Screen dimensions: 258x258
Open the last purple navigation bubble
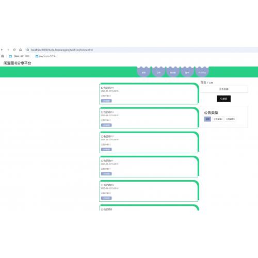[202, 72]
